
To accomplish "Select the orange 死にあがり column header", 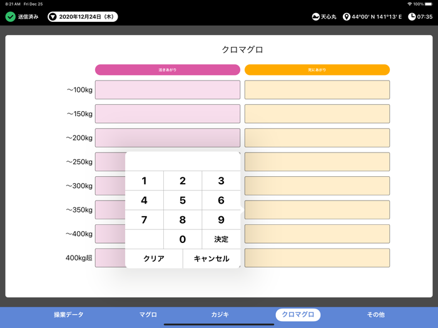I will [x=317, y=70].
